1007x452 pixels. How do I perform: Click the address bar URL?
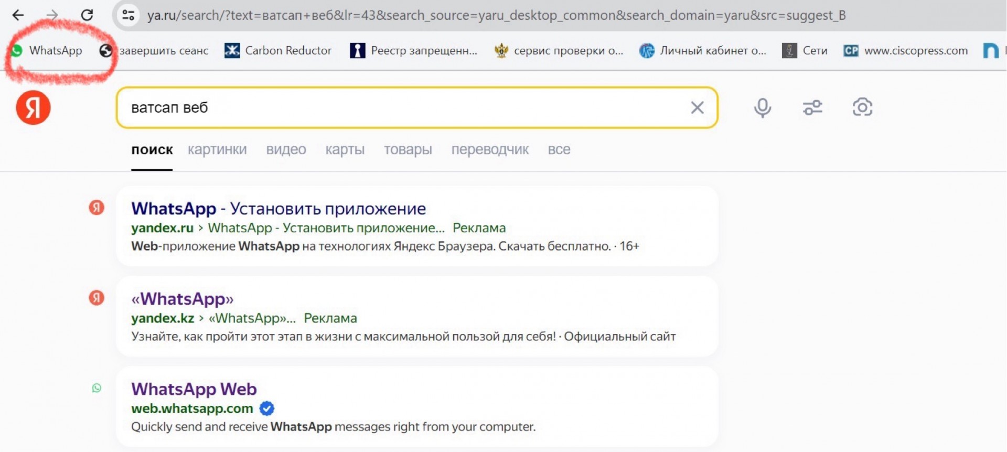coord(496,16)
